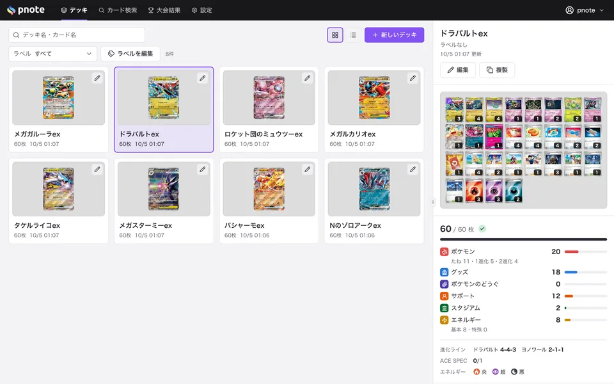Click the ポケモン count bar
The width and height of the screenshot is (614, 384).
586,252
